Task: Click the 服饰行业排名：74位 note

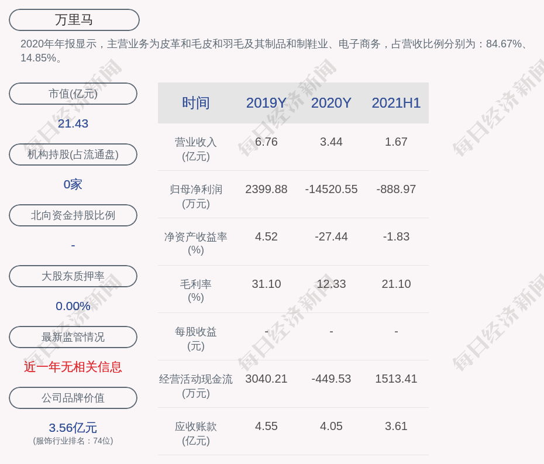Action: [x=73, y=441]
